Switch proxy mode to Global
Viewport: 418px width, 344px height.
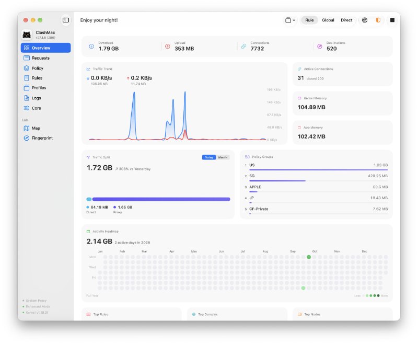coord(328,20)
